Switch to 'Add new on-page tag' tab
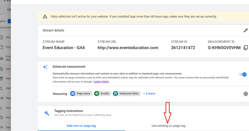The image size is (249, 131). click(81, 126)
